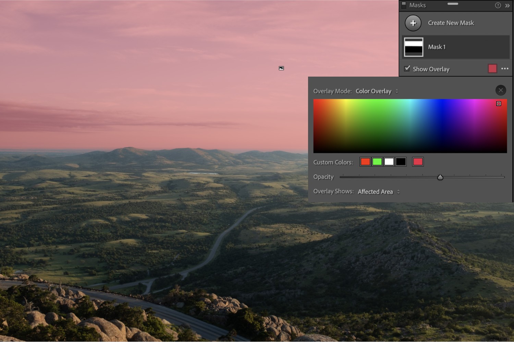The width and height of the screenshot is (514, 342).
Task: Select Mask 1 in the masks list
Action: pyautogui.click(x=437, y=47)
